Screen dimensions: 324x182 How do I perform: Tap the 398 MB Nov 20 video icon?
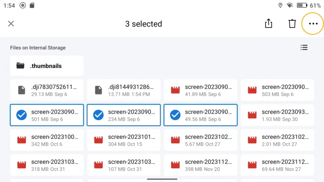coord(175,165)
